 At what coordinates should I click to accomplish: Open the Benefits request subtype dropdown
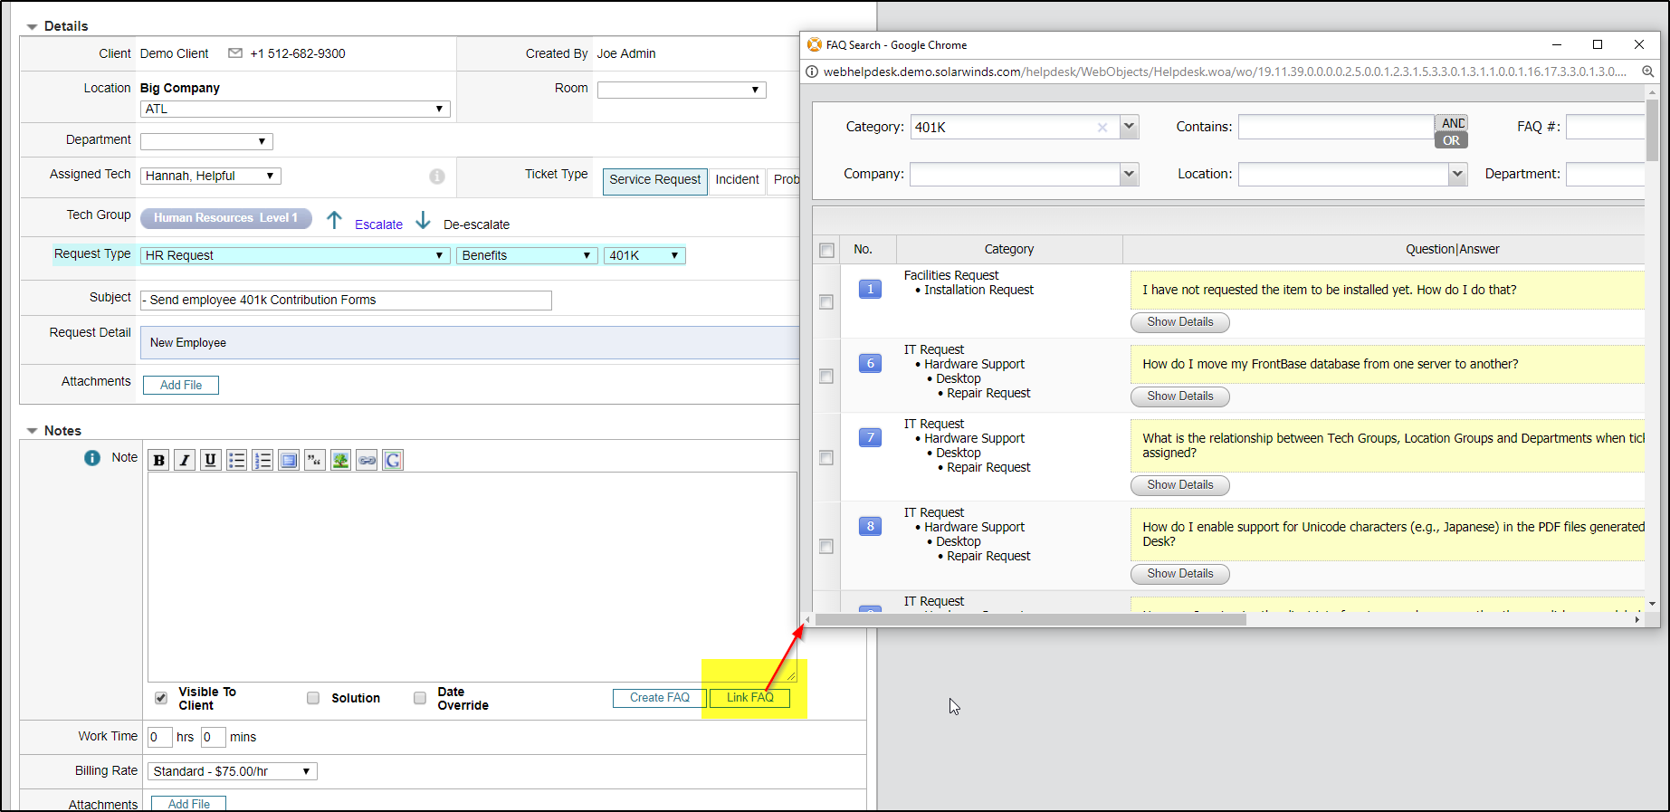527,255
